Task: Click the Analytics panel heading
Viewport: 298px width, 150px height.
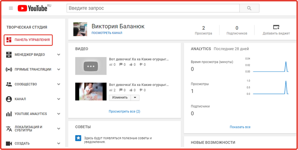Action: (x=201, y=49)
